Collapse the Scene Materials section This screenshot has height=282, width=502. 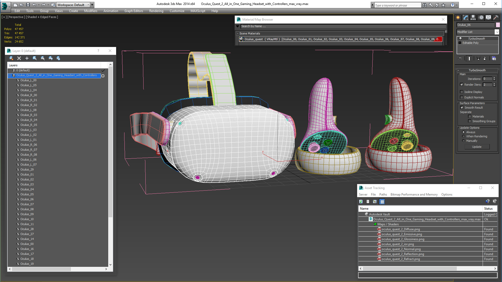point(237,33)
